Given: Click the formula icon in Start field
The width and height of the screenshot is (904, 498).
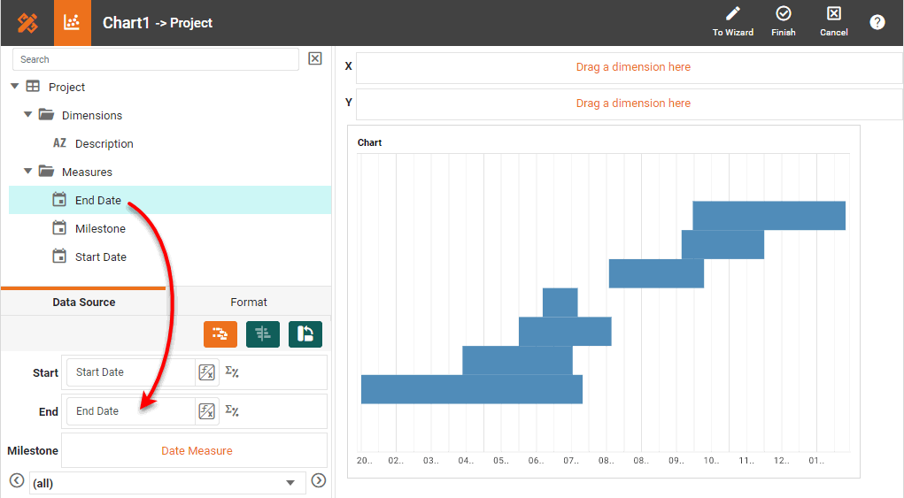Looking at the screenshot, I should point(206,372).
